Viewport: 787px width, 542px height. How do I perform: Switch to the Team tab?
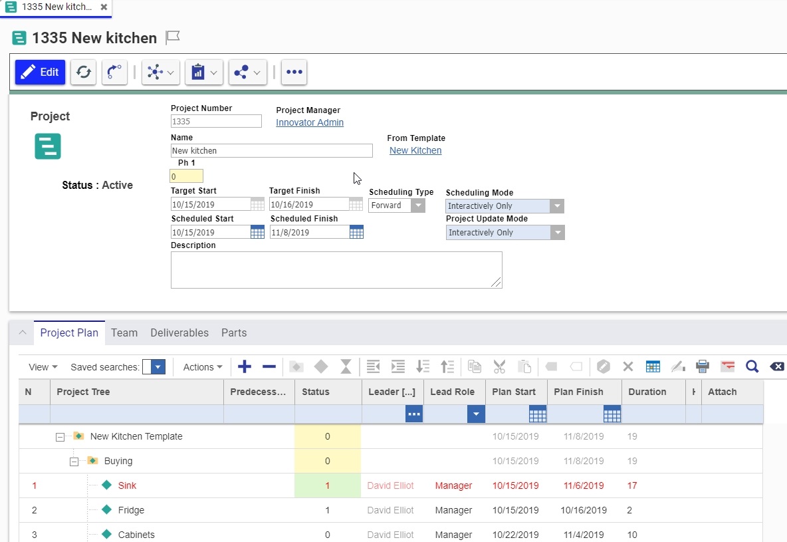coord(124,333)
